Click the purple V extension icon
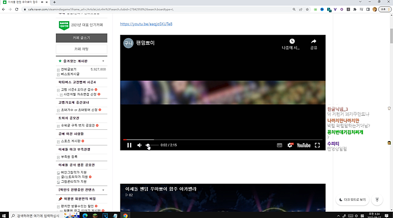393x218 pixels. (335, 9)
